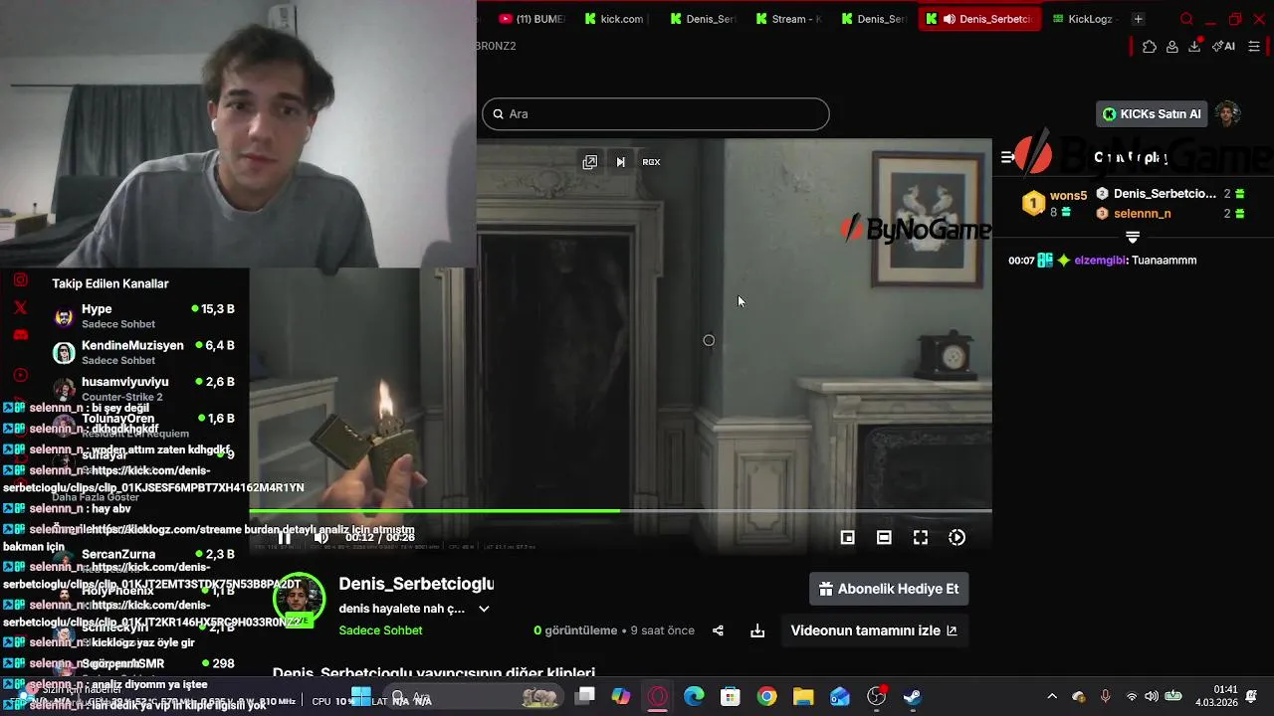Open Hype followed channel
The height and width of the screenshot is (716, 1274).
[x=144, y=316]
